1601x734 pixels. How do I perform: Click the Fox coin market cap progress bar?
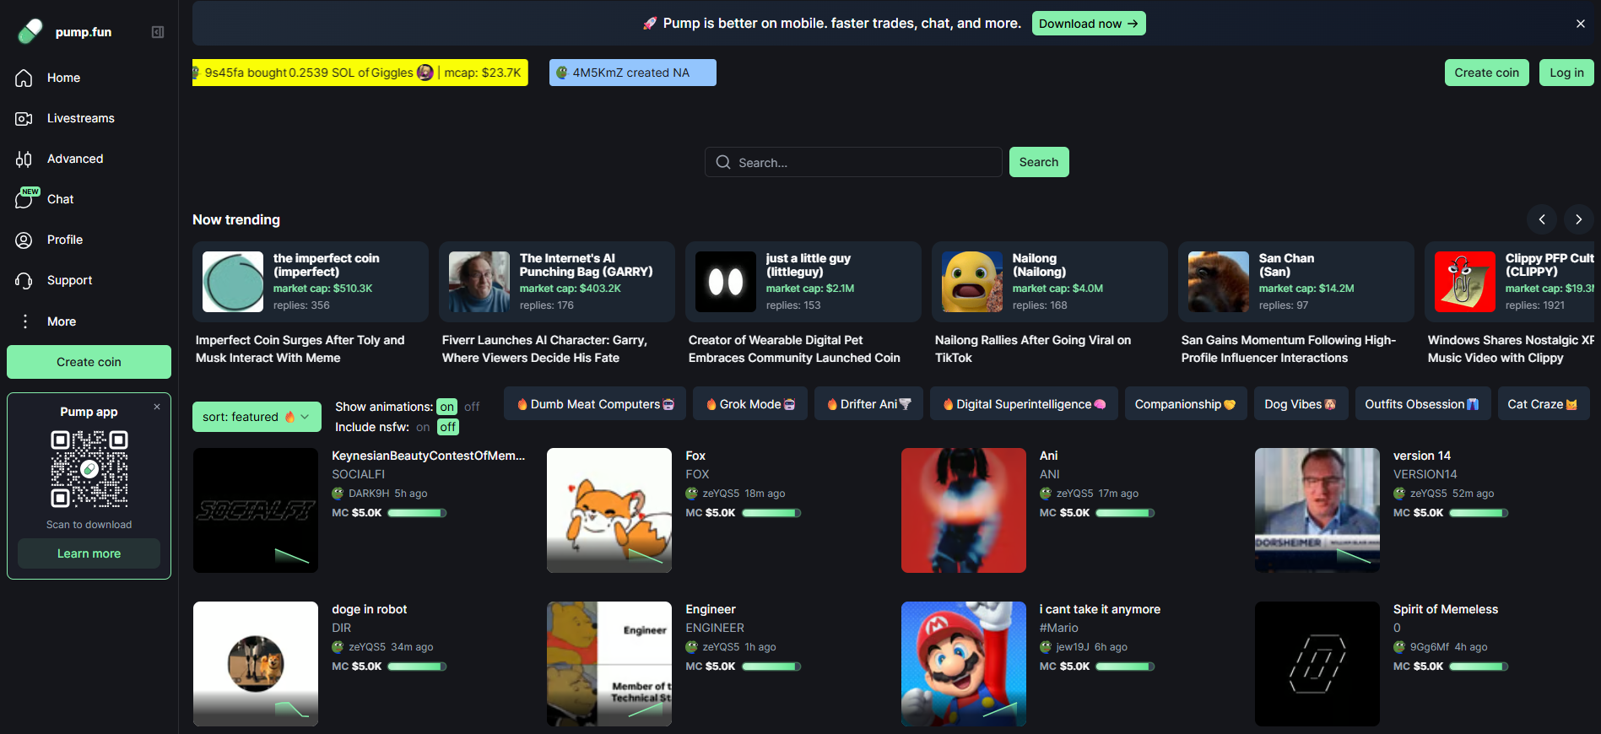click(x=771, y=513)
